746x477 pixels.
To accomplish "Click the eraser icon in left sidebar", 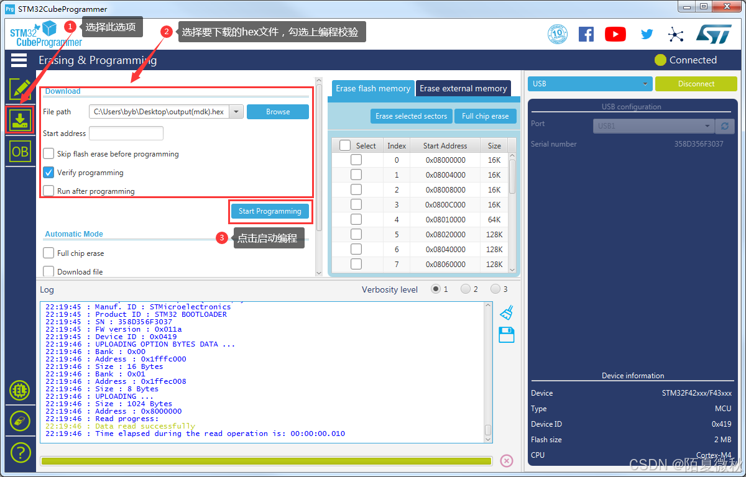I will pos(20,420).
